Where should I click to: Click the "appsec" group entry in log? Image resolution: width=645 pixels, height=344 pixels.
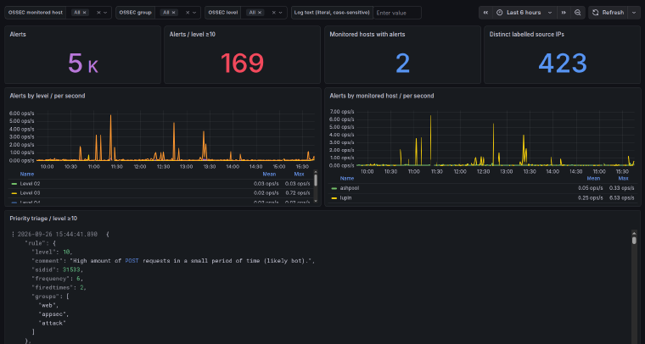[53, 314]
